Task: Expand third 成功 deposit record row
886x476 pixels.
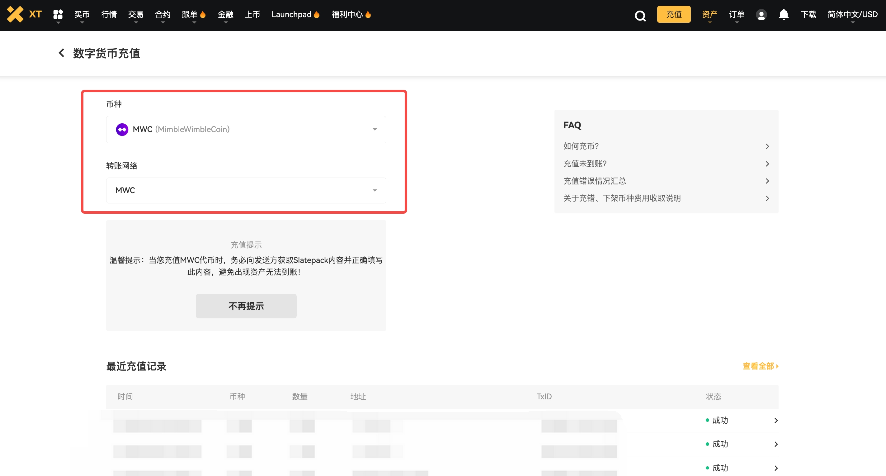Action: pos(775,468)
